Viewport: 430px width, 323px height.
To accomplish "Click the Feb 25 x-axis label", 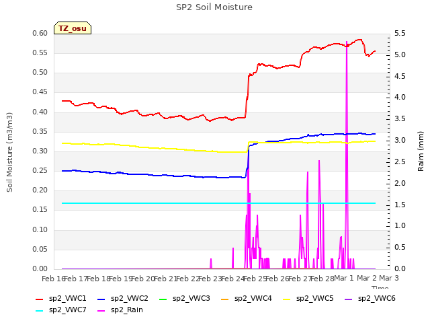I will (255, 279).
